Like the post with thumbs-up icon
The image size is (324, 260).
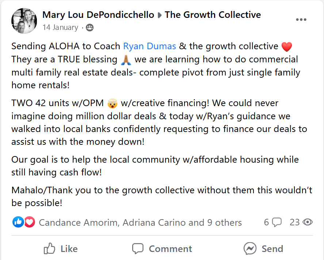[x=49, y=248]
